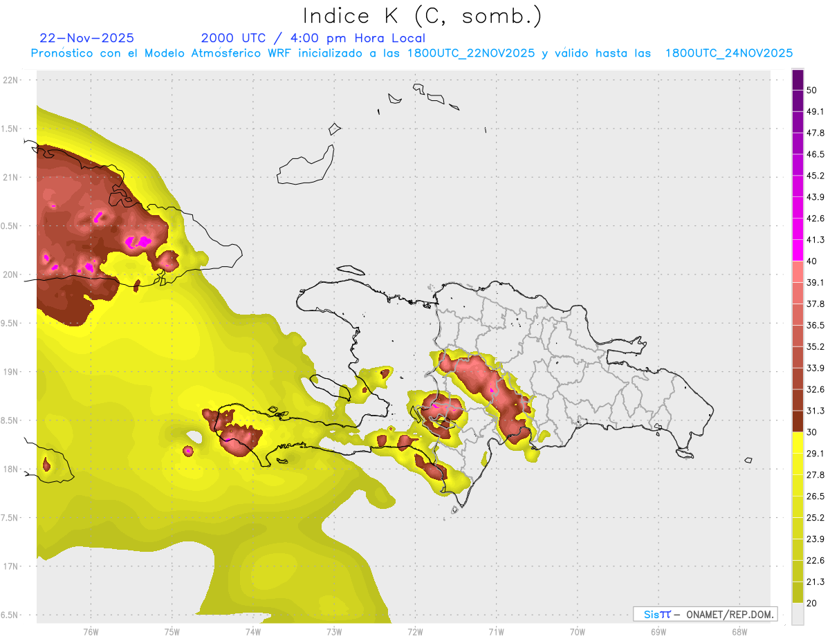Screen dimensions: 830x641
Task: Click the "21.3" color bar label
Action: coord(815,582)
